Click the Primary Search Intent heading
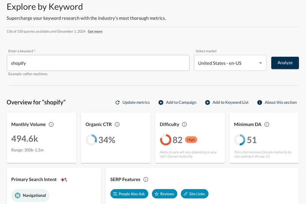Viewport: 306px width, 204px height. pyautogui.click(x=34, y=180)
